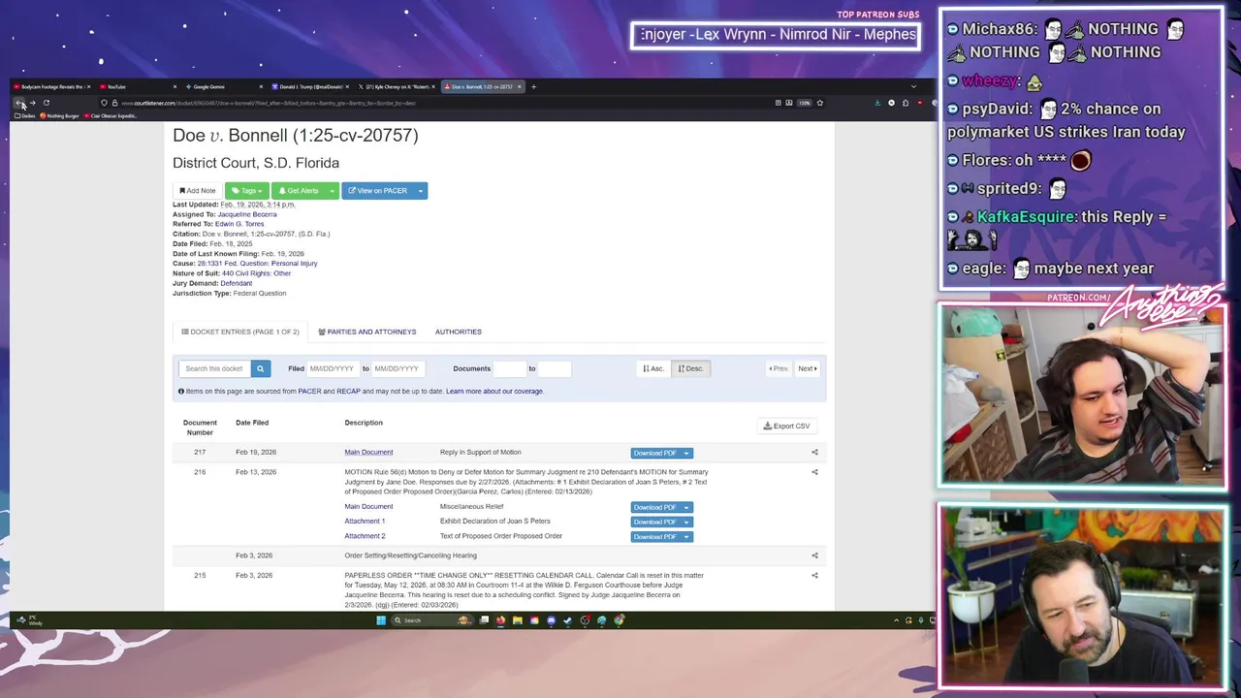The height and width of the screenshot is (698, 1241).
Task: Open Task View on the taskbar
Action: (x=484, y=620)
